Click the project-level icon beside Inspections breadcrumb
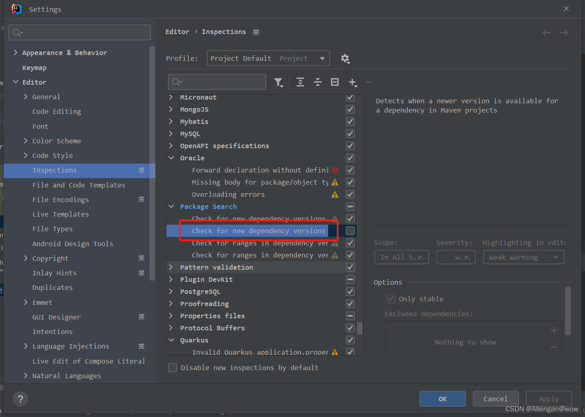585x417 pixels. [x=256, y=32]
